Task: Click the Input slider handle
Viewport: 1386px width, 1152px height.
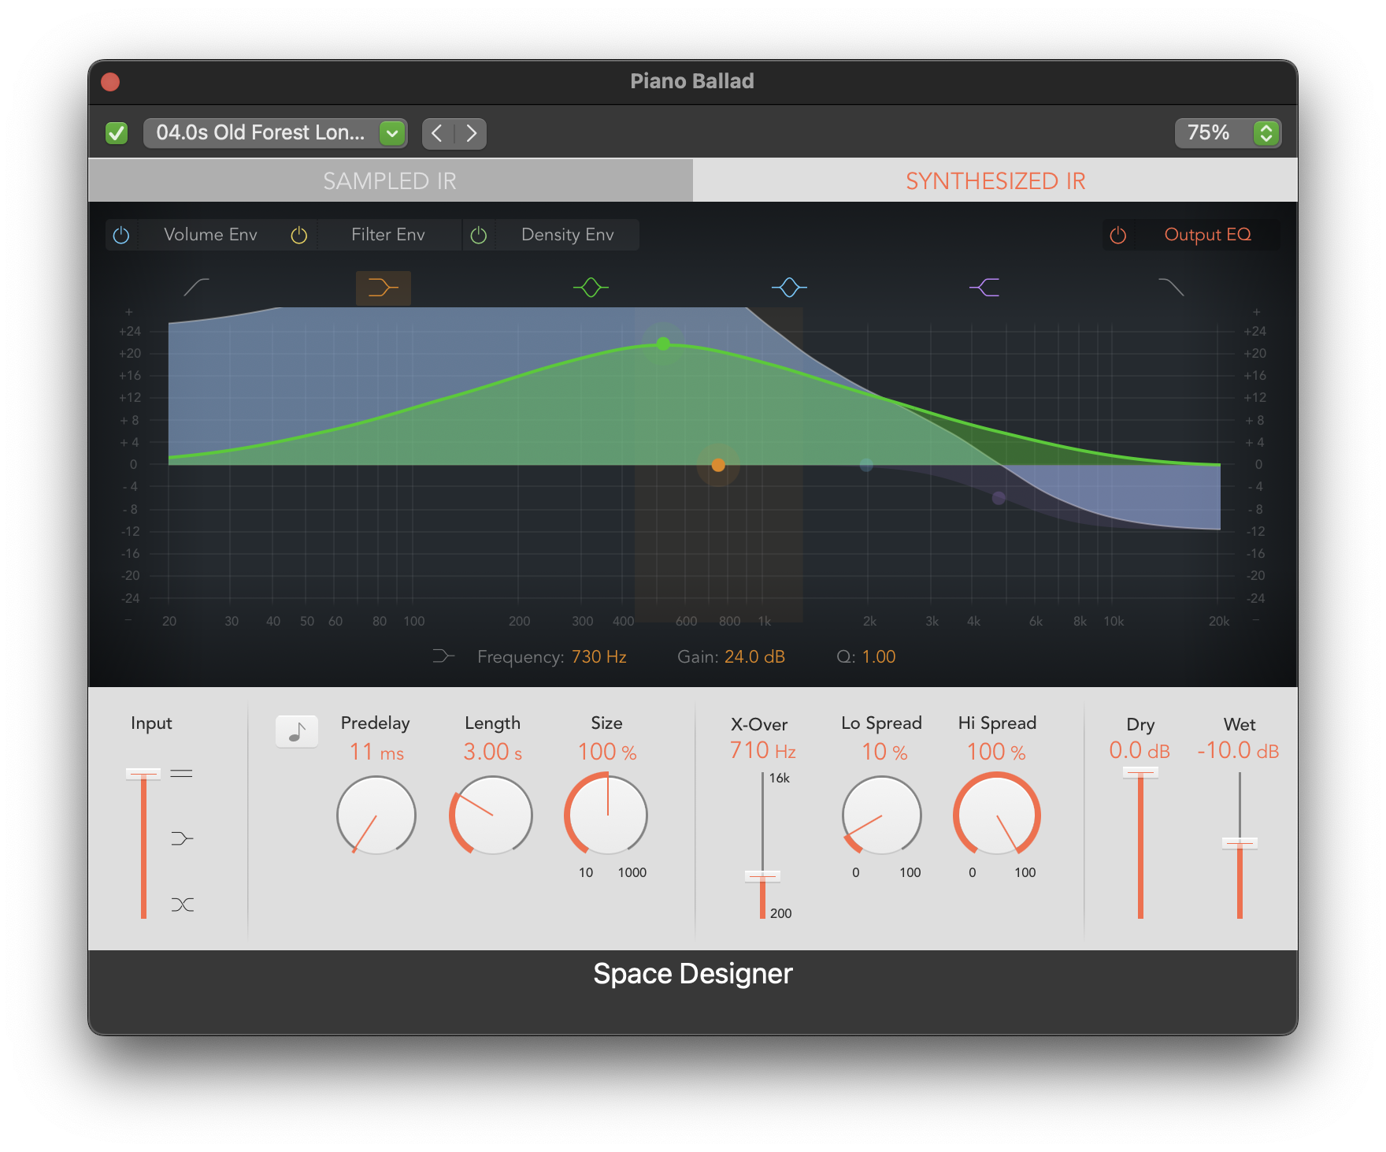Action: [143, 774]
